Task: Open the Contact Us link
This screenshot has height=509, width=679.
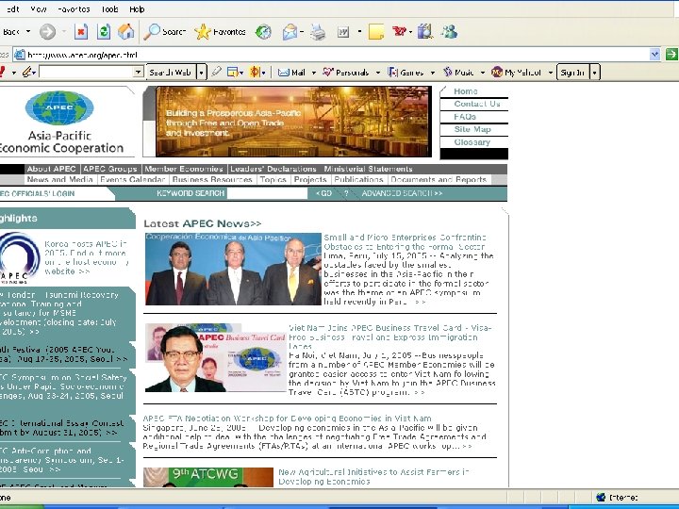Action: 477,104
